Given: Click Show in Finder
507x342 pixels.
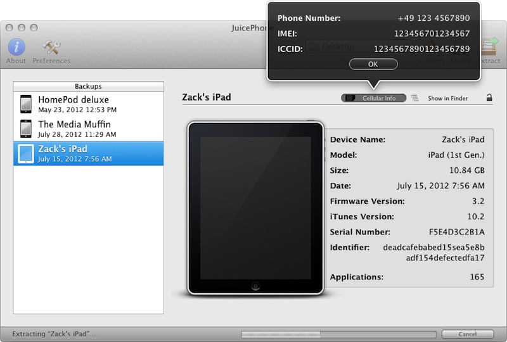Looking at the screenshot, I should (447, 98).
